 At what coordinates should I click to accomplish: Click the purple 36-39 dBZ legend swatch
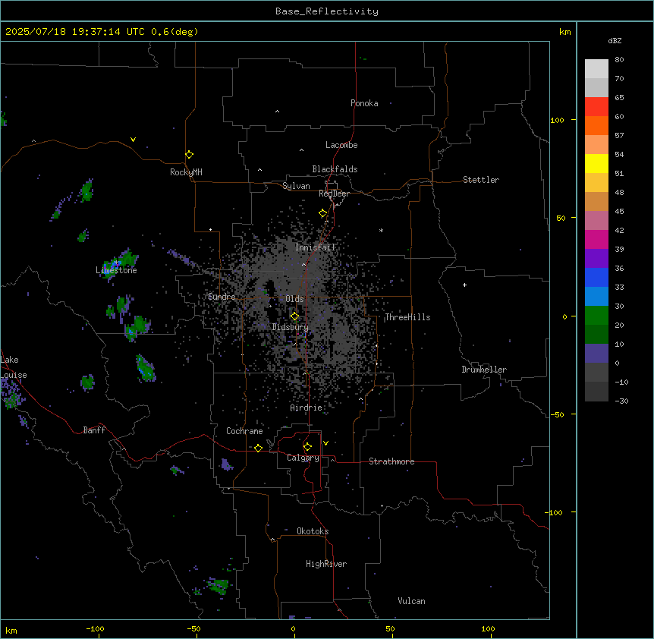pyautogui.click(x=596, y=259)
